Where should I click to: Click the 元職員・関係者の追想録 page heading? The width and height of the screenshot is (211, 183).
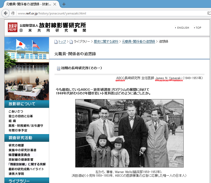click(x=75, y=54)
